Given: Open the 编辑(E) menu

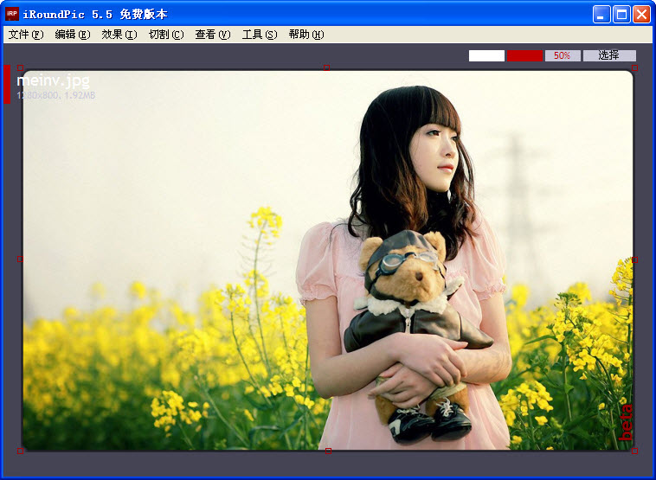Looking at the screenshot, I should (72, 35).
